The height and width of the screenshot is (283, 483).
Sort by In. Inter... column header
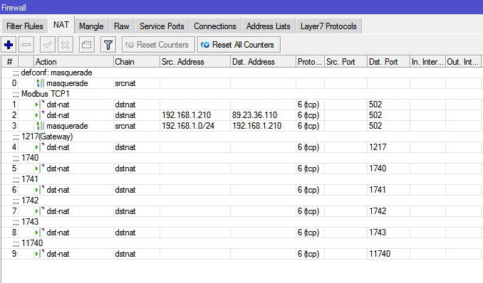pyautogui.click(x=427, y=62)
